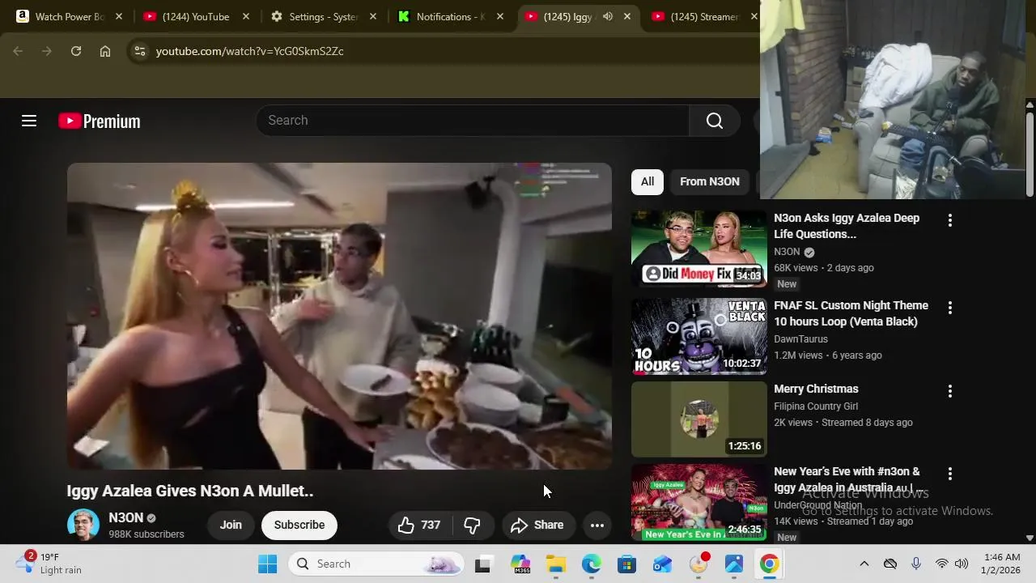Select the From N3ON filter chip

pos(710,181)
